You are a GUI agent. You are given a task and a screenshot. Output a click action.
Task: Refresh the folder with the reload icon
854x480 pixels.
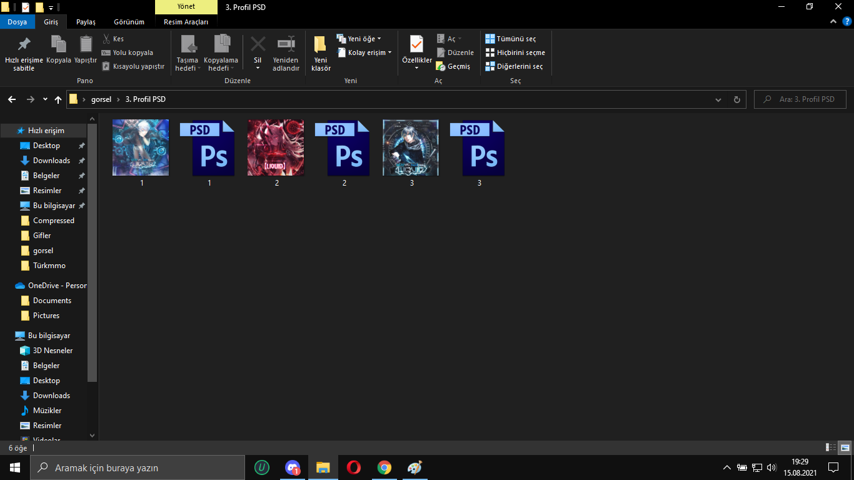pos(736,99)
